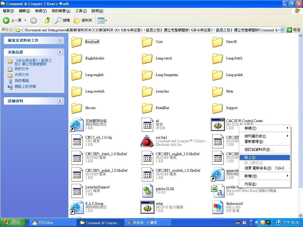Expand the 詳細資料 details panel
This screenshot has height=227, width=303.
coord(60,101)
